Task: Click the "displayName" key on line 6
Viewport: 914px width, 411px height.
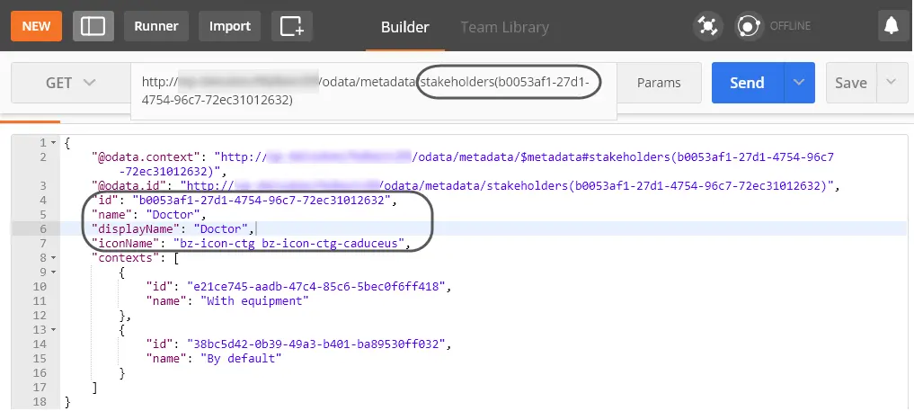Action: click(138, 229)
